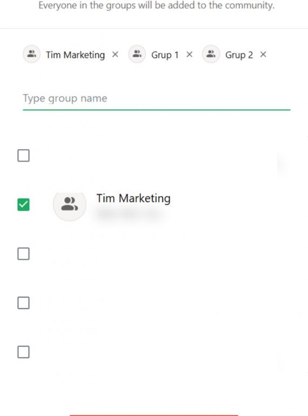Click the Tim Marketing name in the list
This screenshot has width=308, height=416.
pyautogui.click(x=133, y=198)
